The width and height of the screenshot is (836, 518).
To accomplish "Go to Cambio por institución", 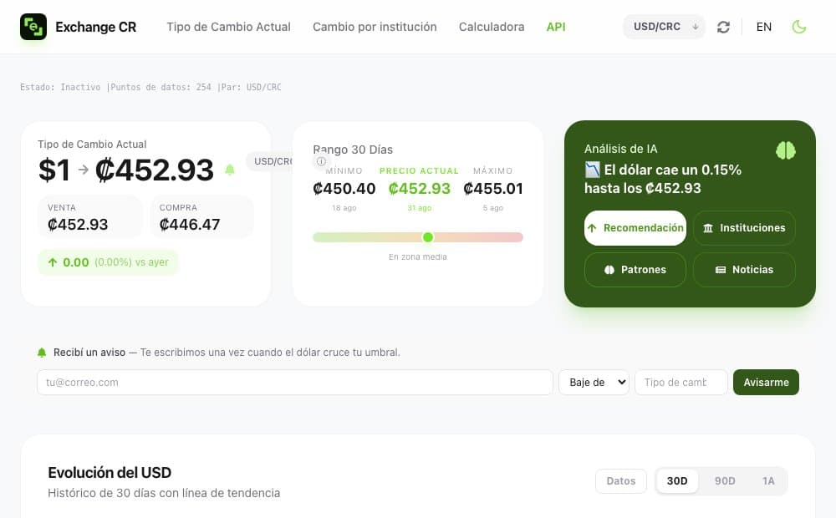I will pos(375,27).
